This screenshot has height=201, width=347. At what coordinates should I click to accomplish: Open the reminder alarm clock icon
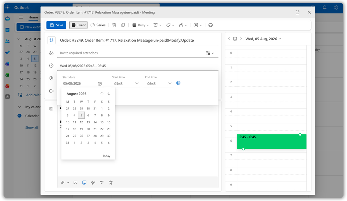click(x=155, y=25)
